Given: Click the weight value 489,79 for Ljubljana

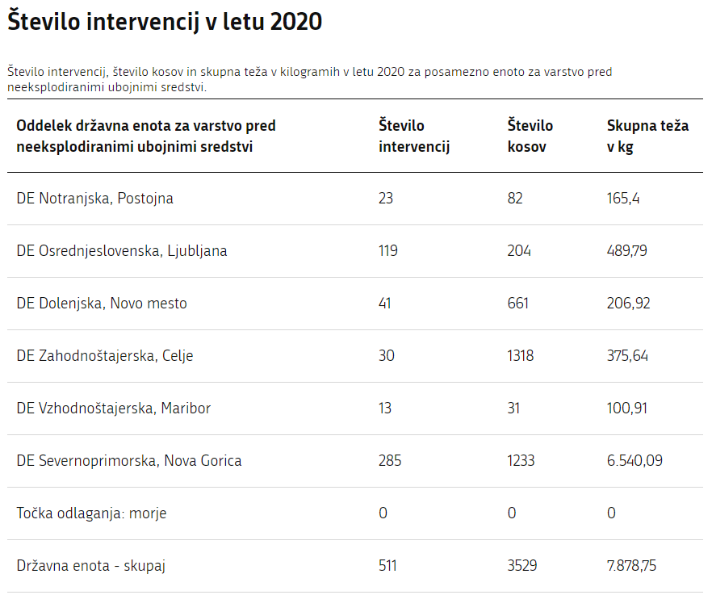Looking at the screenshot, I should [627, 250].
